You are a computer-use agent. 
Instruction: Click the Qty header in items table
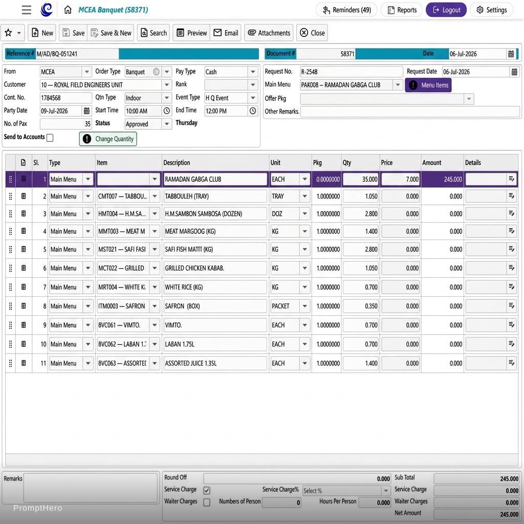pos(347,163)
